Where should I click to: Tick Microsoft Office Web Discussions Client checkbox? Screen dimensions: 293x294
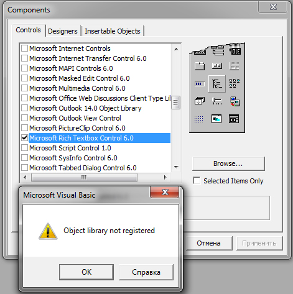click(x=25, y=98)
